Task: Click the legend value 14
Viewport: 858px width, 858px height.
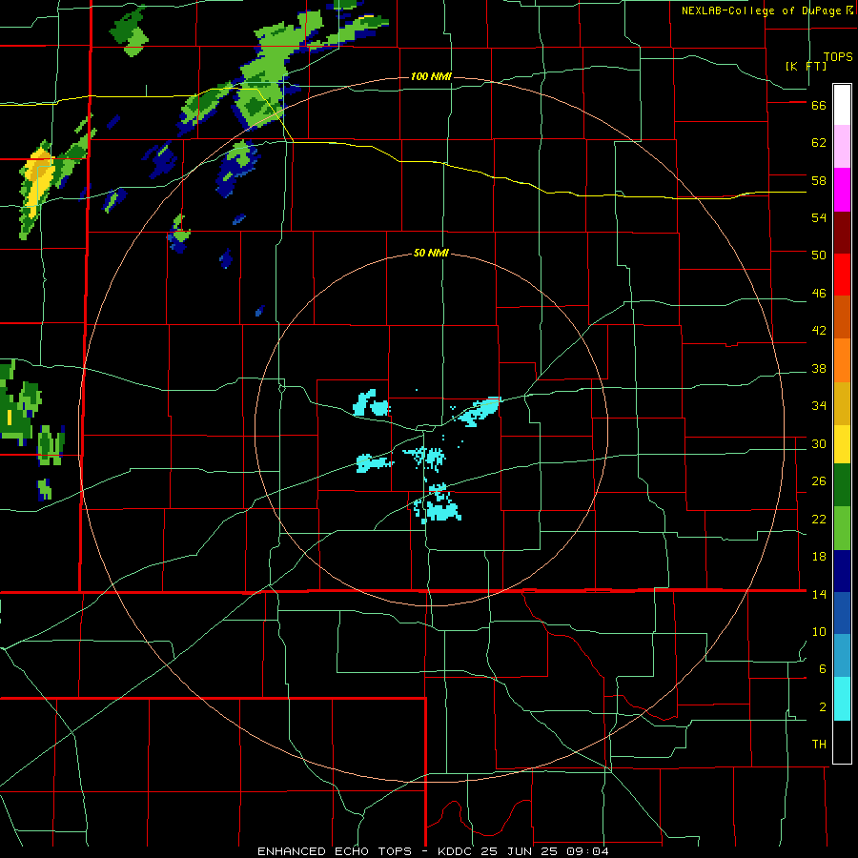Action: point(819,594)
